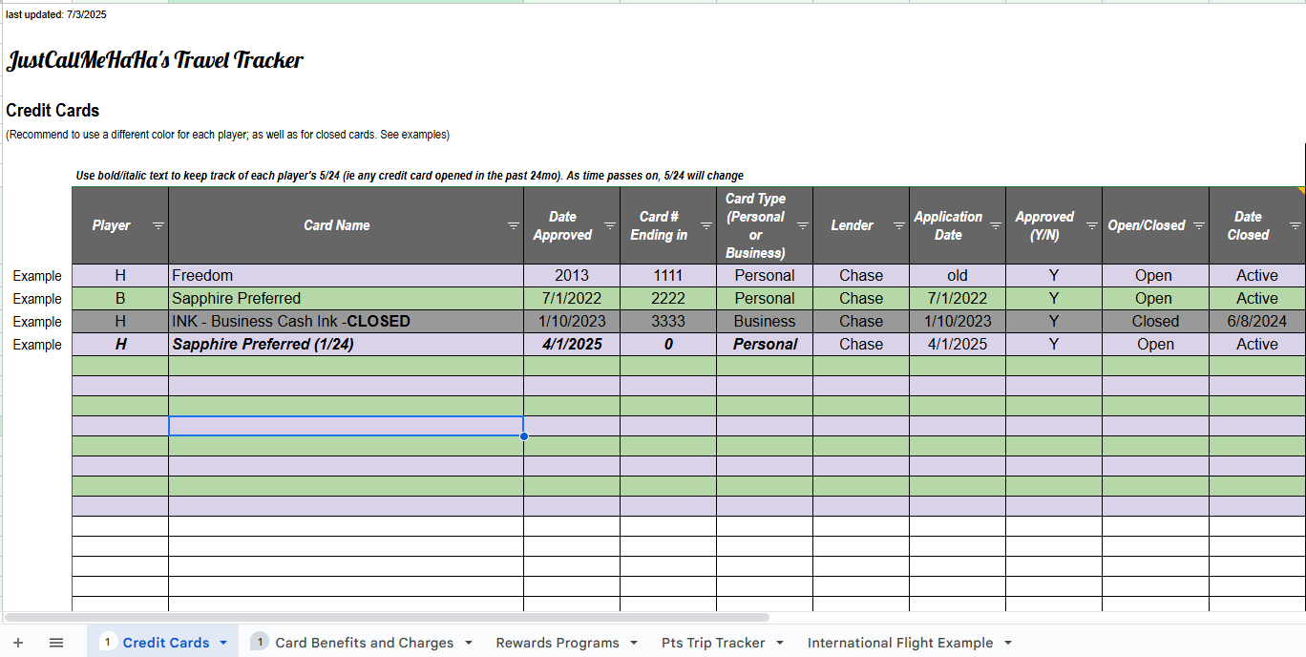
Task: Select the 'Sapphire Preferred' cell in row B
Action: tap(346, 298)
